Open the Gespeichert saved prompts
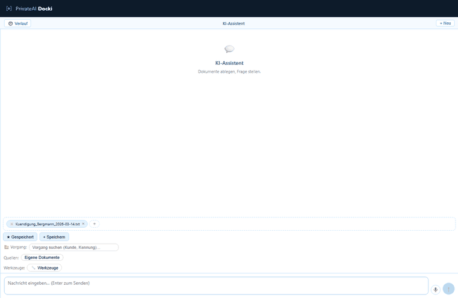Screen dimensions: 458x298 coord(20,237)
